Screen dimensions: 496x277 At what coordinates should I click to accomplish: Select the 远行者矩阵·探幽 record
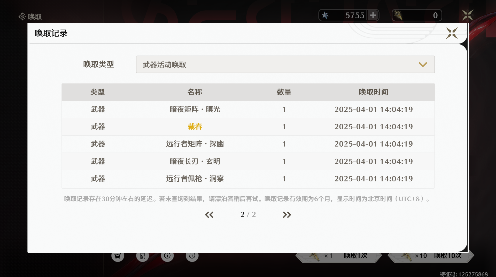pyautogui.click(x=248, y=144)
